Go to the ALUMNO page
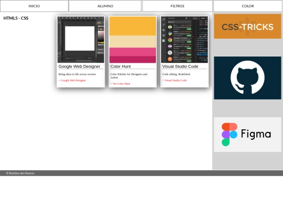This screenshot has height=212, width=283. [105, 6]
